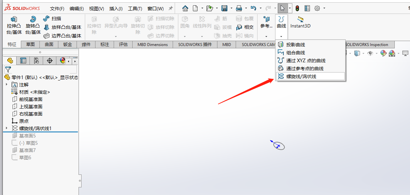Switch to the 钣金 (Sheet Metal) tab
Screen dimensions: 410x195
click(x=68, y=45)
